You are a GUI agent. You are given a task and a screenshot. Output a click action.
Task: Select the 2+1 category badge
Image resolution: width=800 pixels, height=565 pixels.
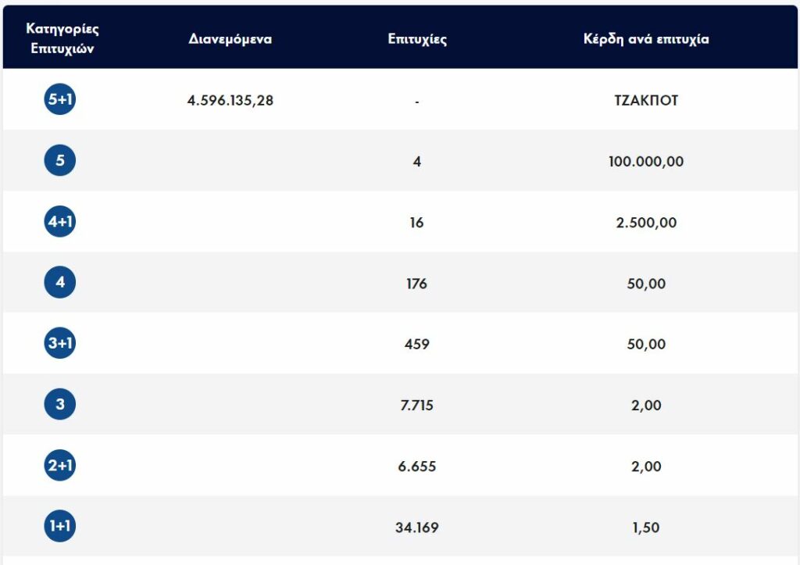pos(60,465)
